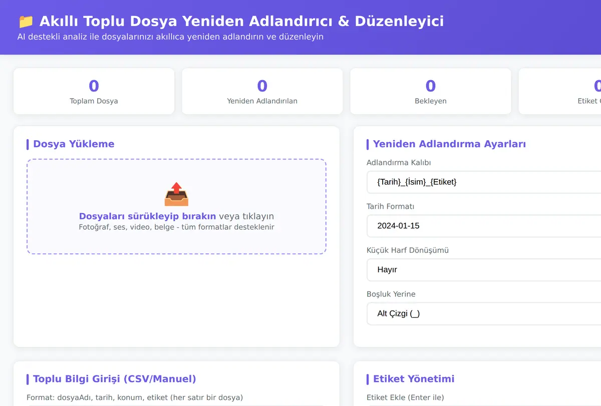Click the 'Dosyaları sürükleyip bırakın' upload text
Screen dimensions: 601x406
pos(148,216)
